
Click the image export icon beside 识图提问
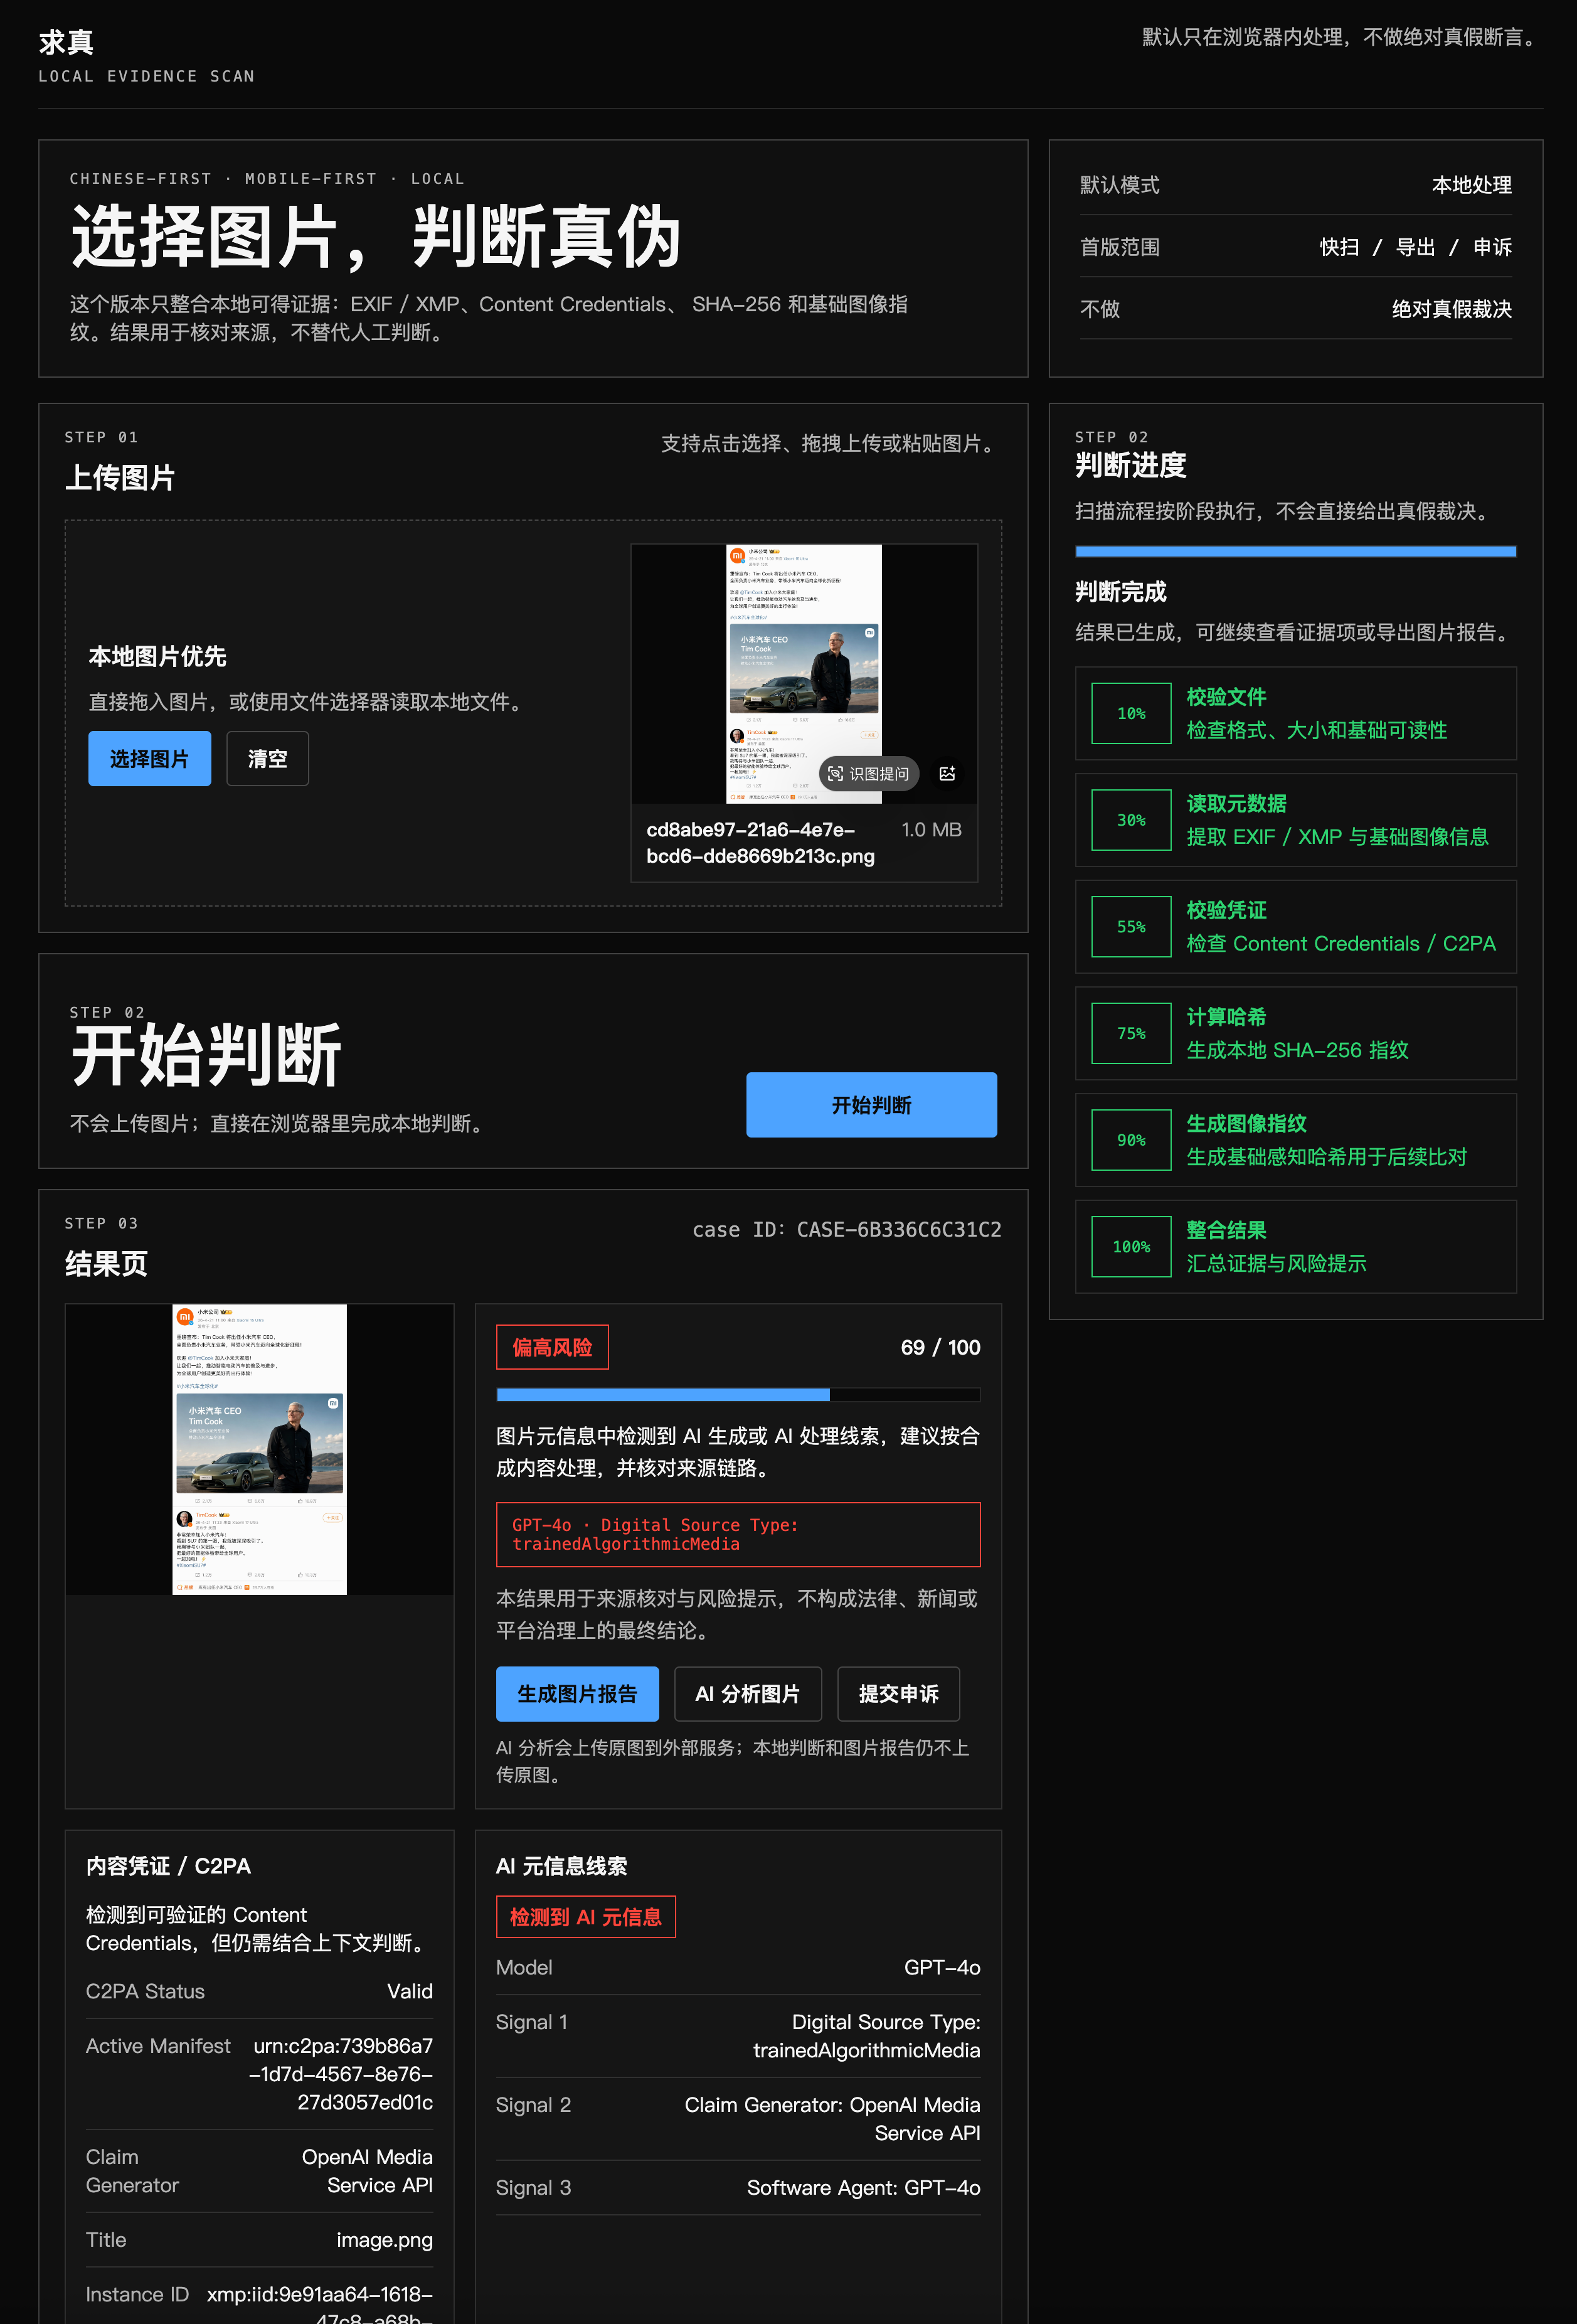[948, 774]
